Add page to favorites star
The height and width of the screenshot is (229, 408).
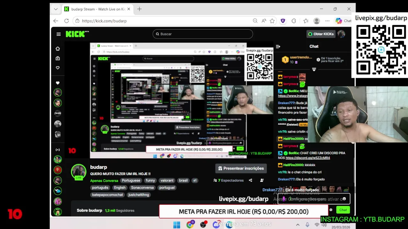pyautogui.click(x=272, y=21)
